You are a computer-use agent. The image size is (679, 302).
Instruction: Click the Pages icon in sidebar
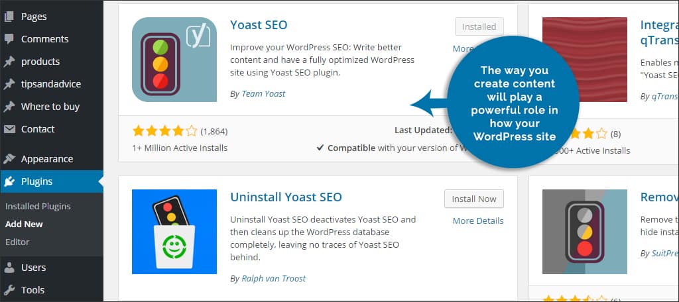(9, 17)
